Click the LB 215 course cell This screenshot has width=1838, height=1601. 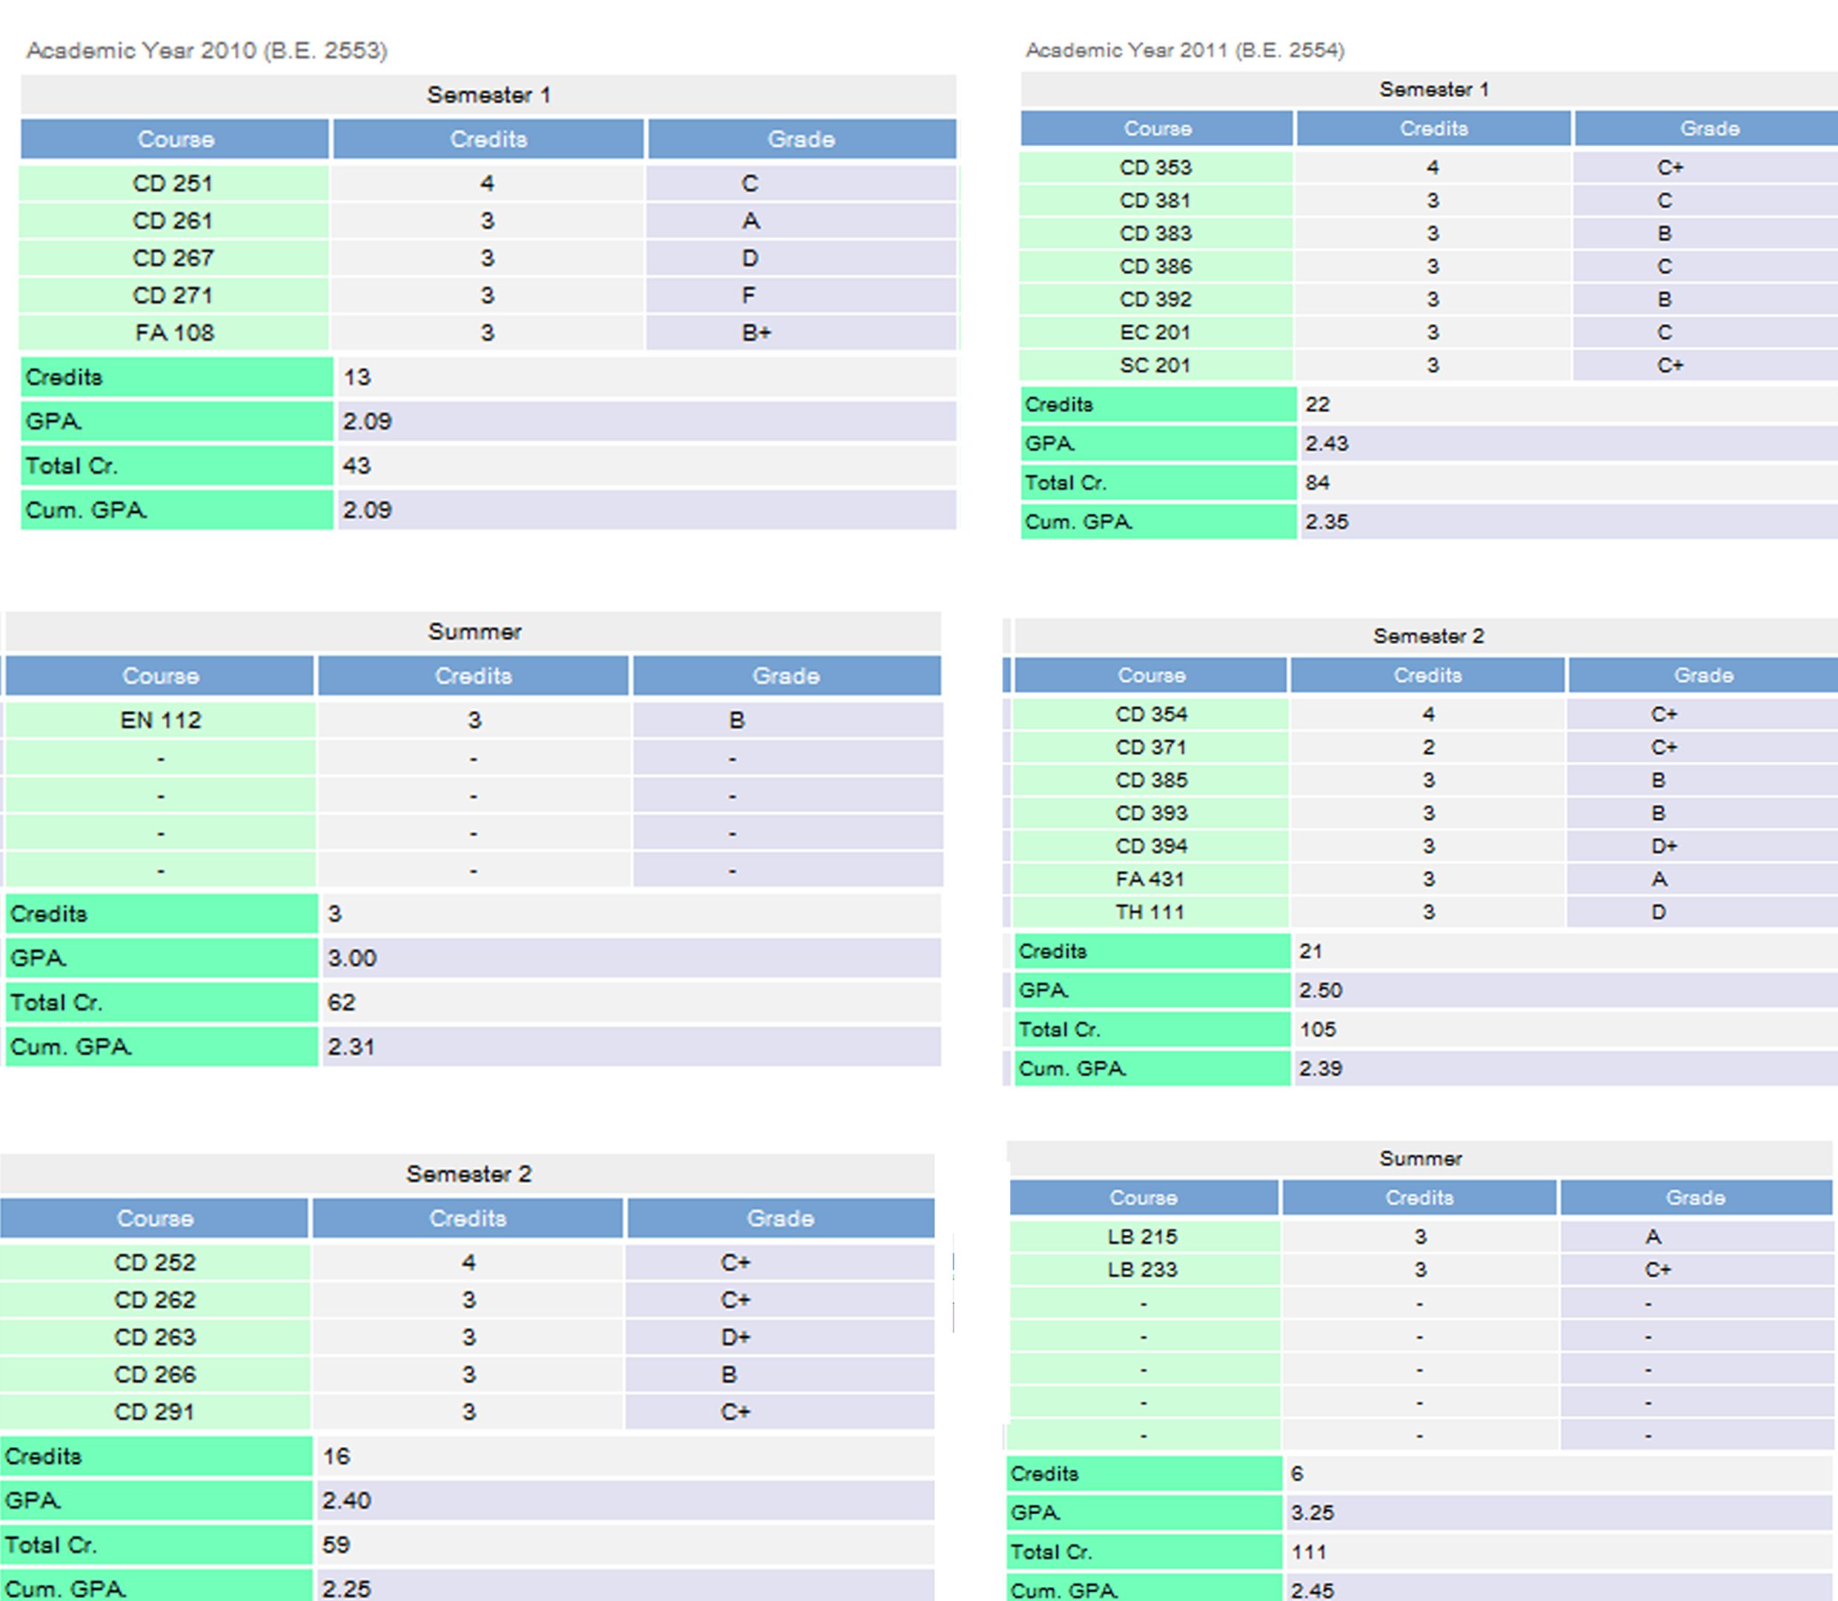tap(1143, 1236)
